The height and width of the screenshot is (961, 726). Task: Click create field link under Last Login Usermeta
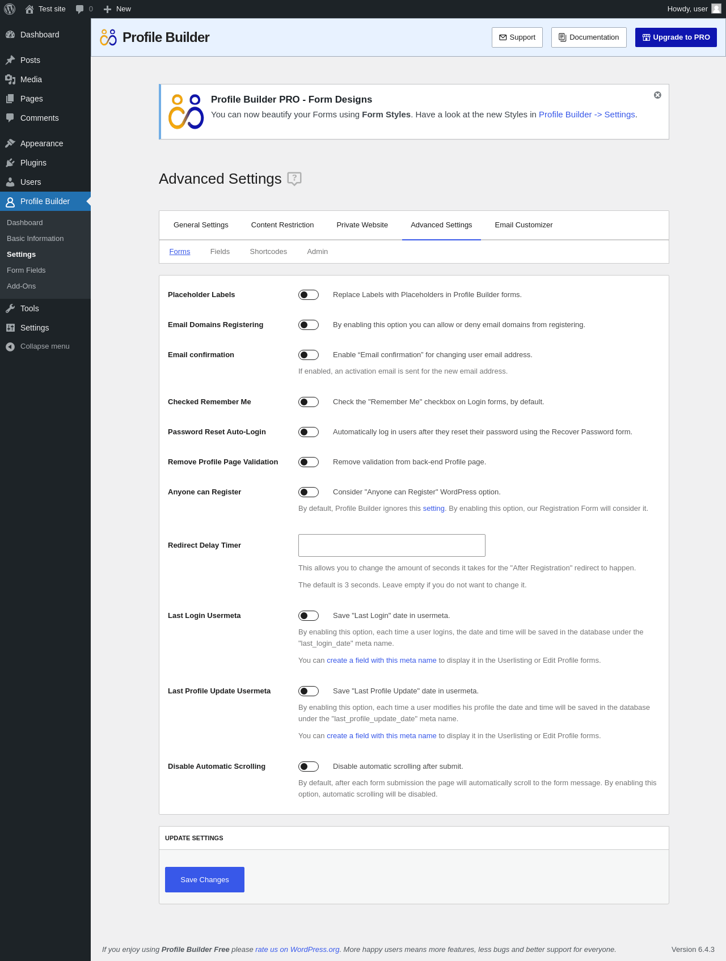click(x=382, y=661)
